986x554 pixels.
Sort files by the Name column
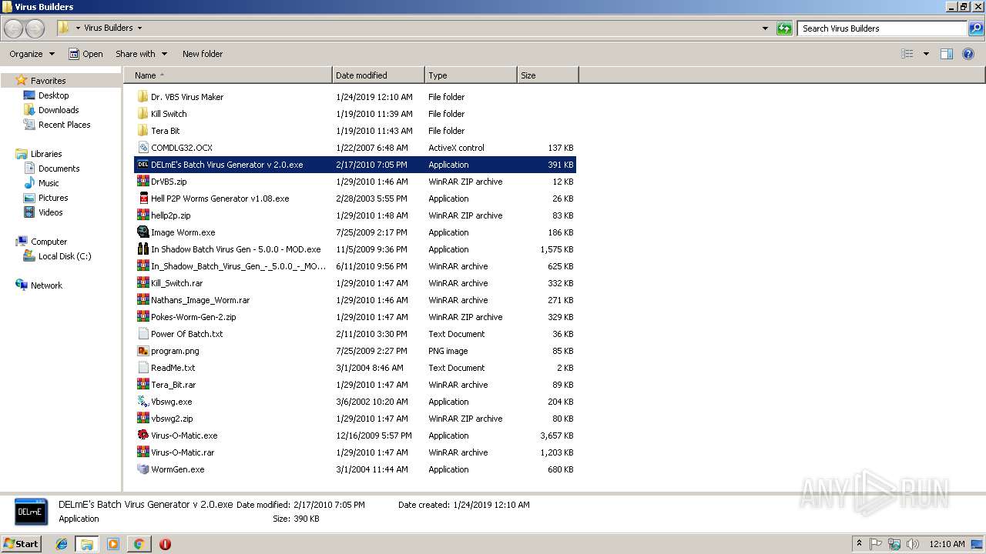pos(228,75)
